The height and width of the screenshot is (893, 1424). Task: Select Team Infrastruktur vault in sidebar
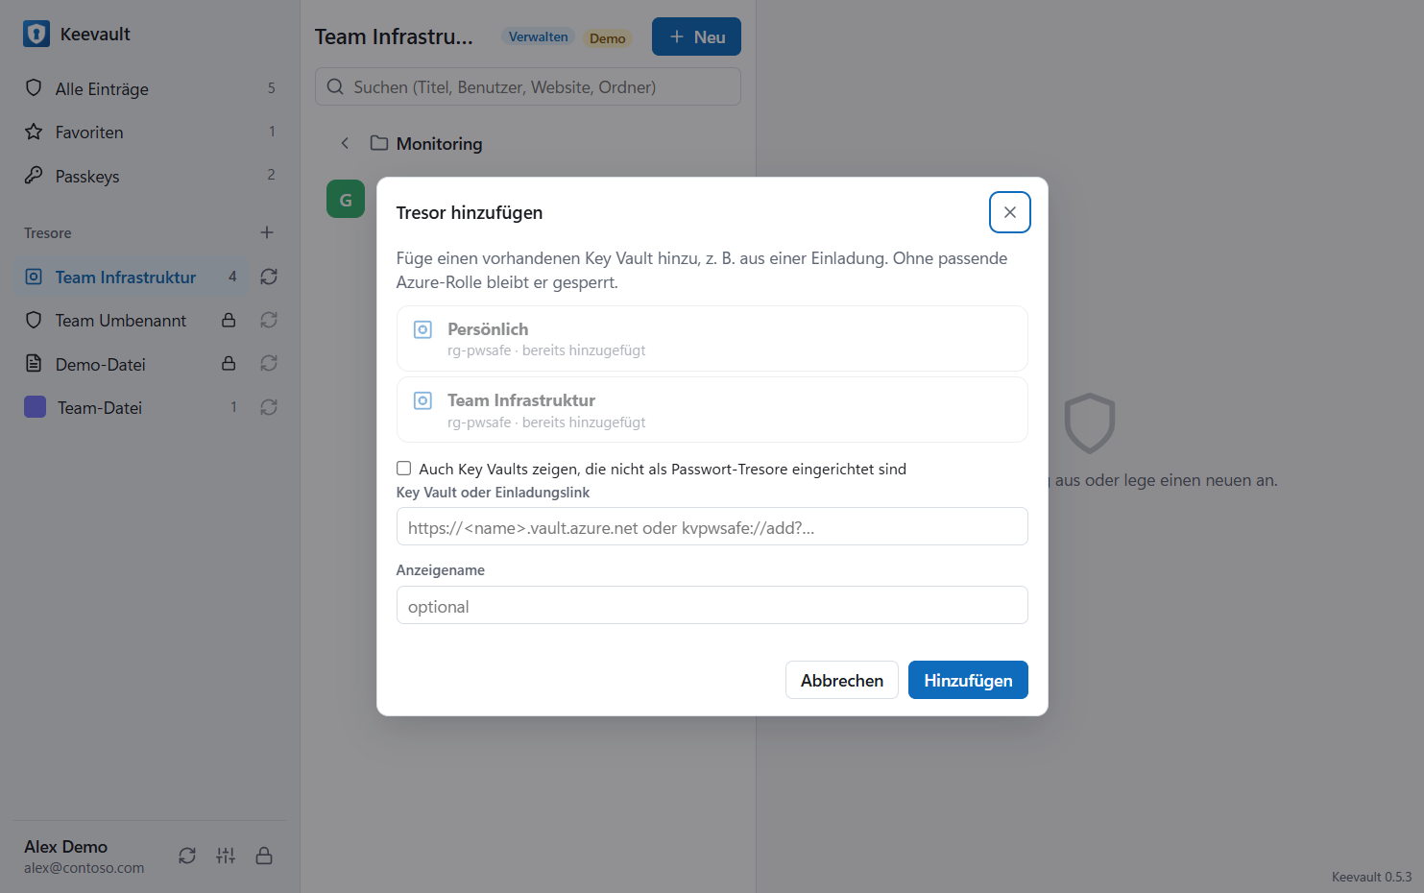pyautogui.click(x=131, y=277)
